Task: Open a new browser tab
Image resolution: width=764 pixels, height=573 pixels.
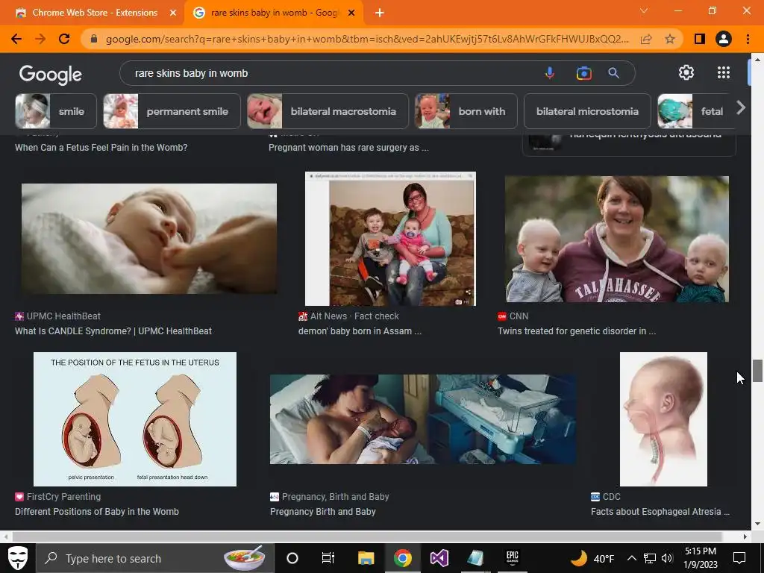Action: click(x=380, y=13)
